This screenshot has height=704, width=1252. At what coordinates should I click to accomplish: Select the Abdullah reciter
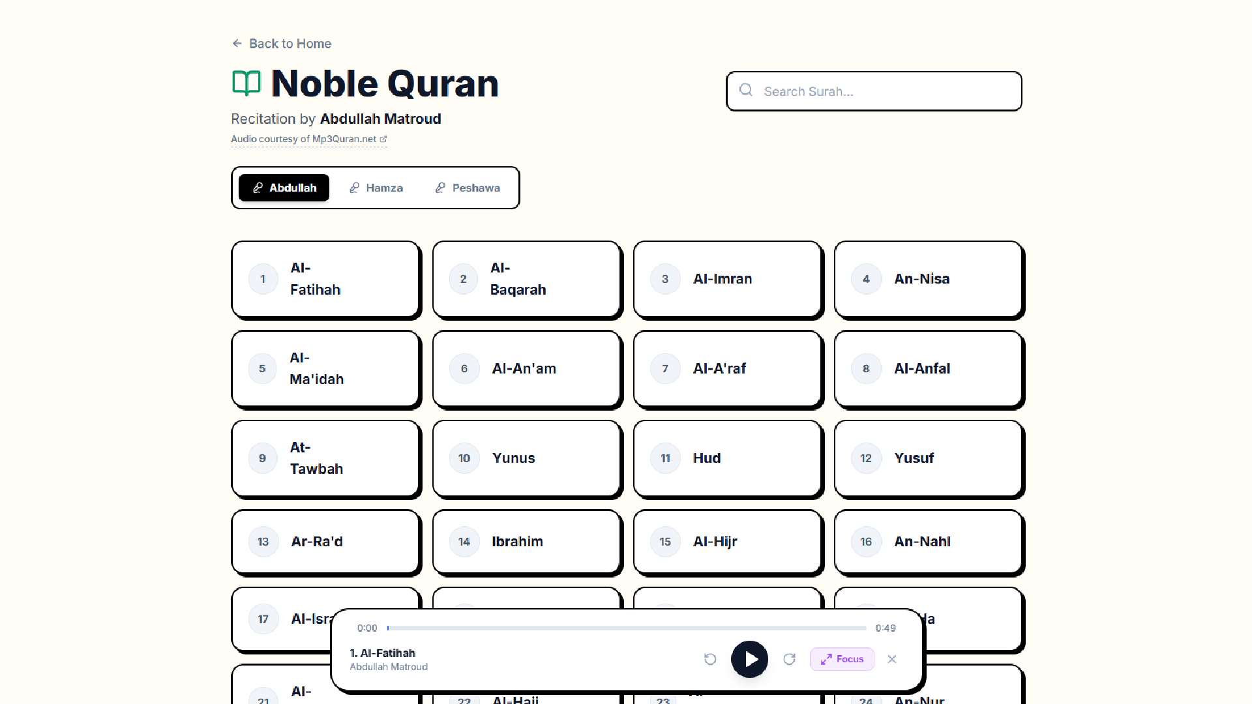[x=284, y=188]
